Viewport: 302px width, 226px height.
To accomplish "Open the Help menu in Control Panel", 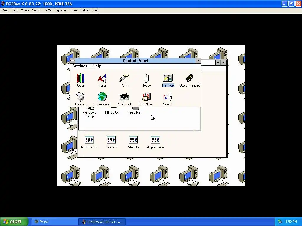I will click(x=97, y=66).
